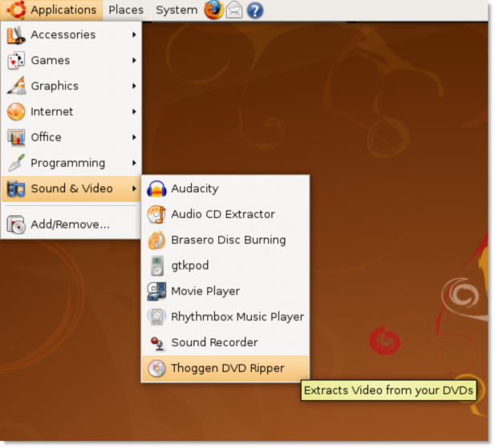
Task: Select the Internet menu label
Action: click(x=52, y=111)
